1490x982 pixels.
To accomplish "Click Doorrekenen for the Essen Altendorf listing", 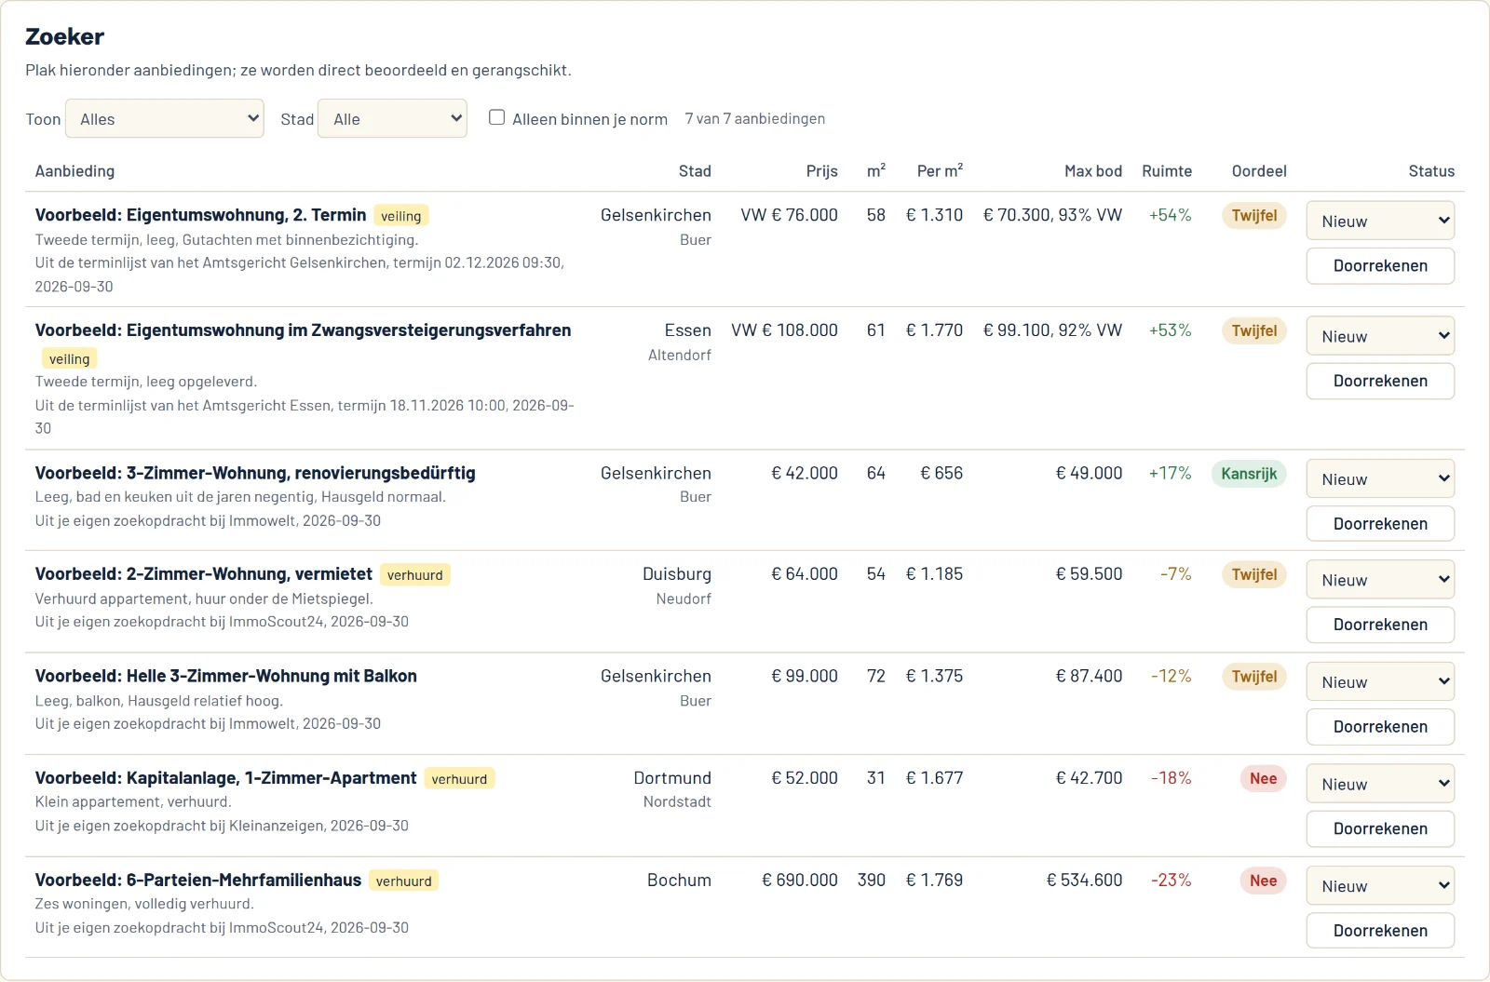I will pyautogui.click(x=1380, y=381).
